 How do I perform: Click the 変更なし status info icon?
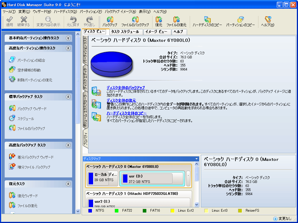pos(275,219)
